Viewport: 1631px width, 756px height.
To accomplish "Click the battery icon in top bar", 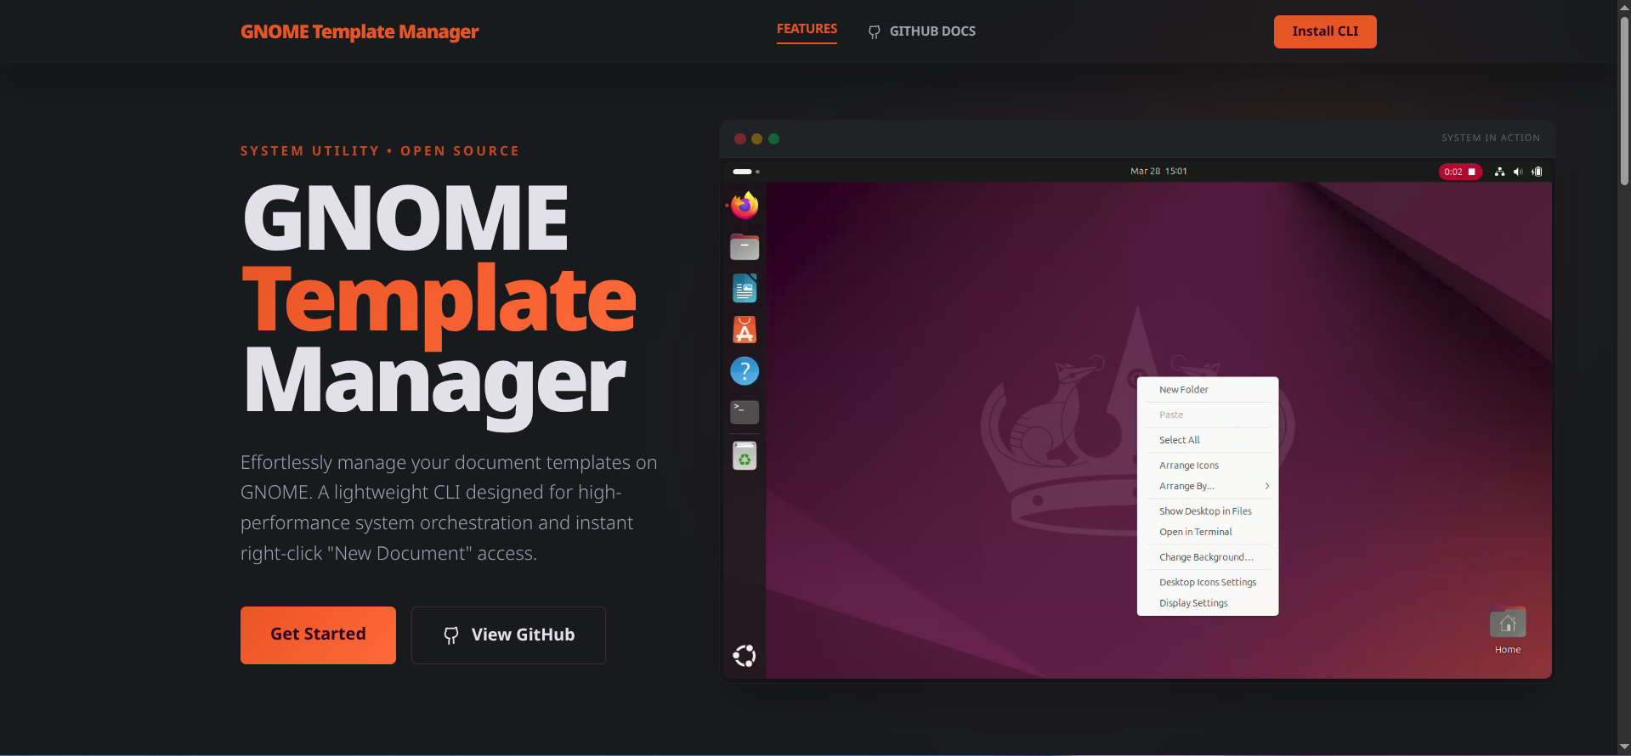I will pyautogui.click(x=1537, y=172).
